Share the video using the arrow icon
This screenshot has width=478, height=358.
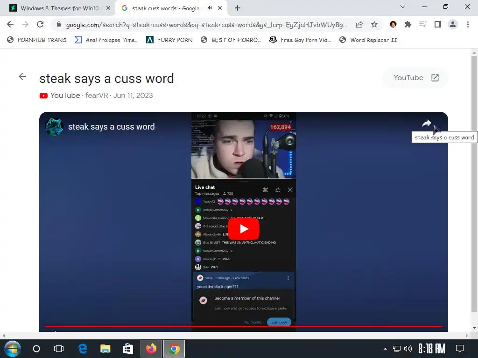tap(427, 123)
